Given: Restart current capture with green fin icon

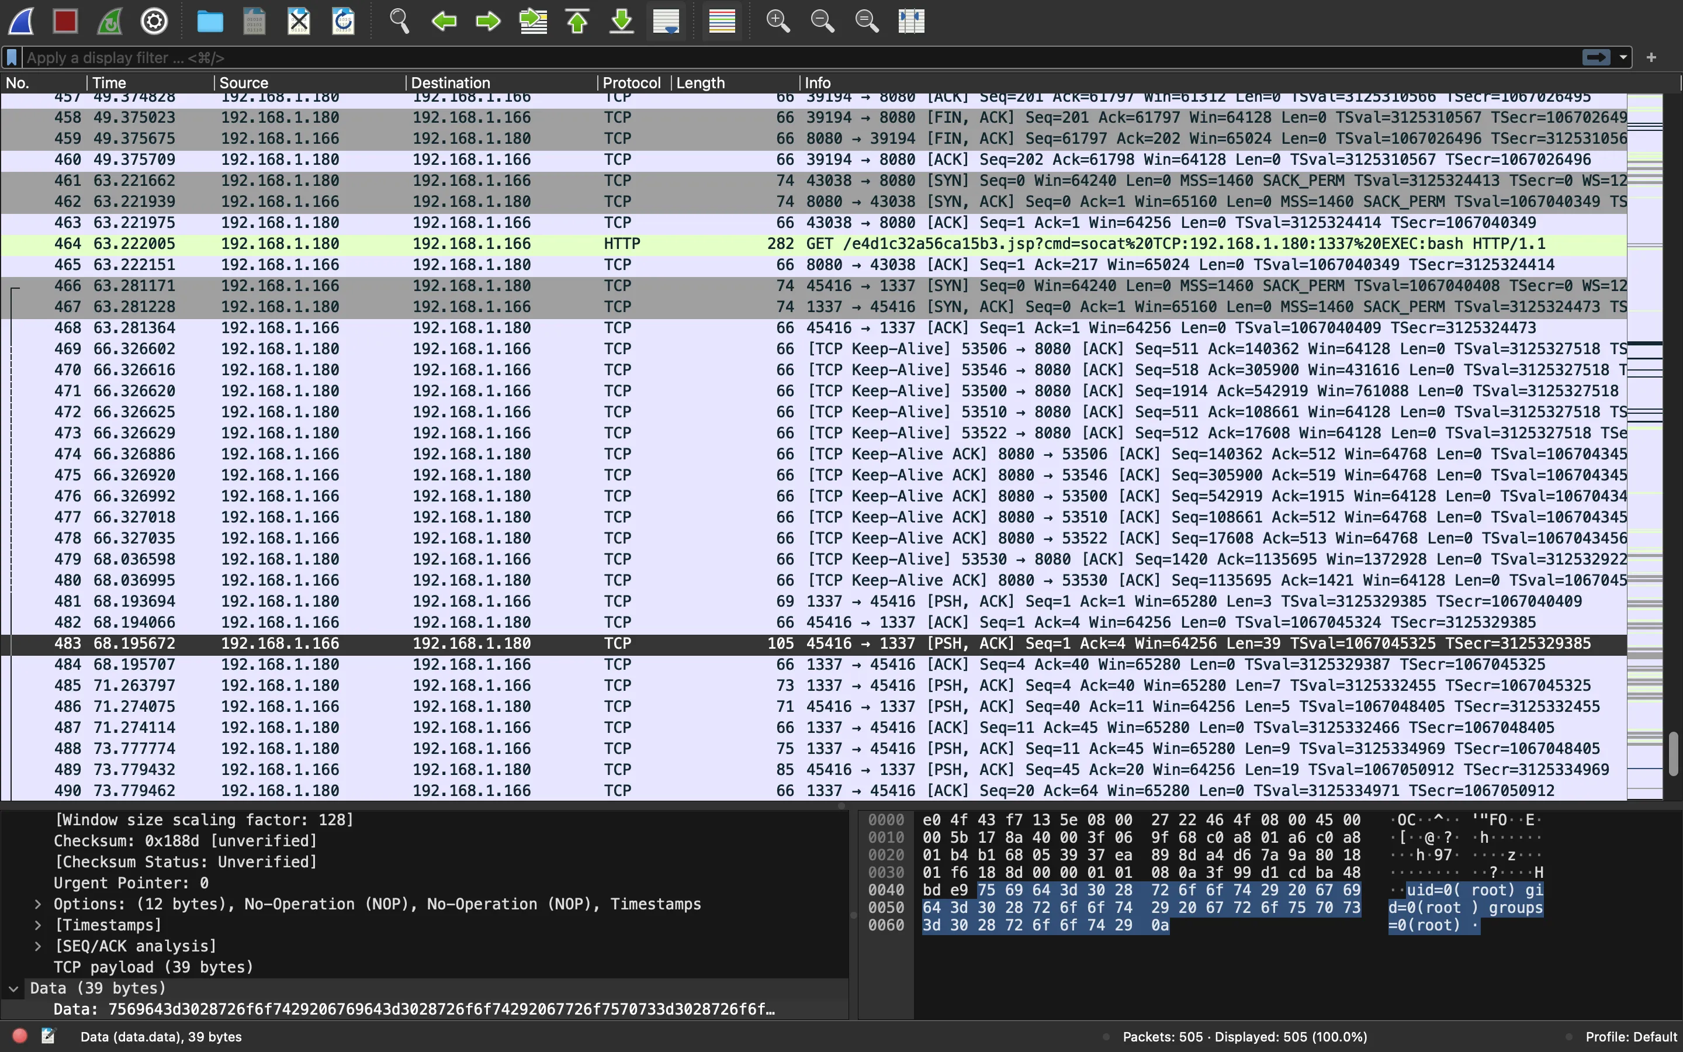Looking at the screenshot, I should pyautogui.click(x=110, y=21).
